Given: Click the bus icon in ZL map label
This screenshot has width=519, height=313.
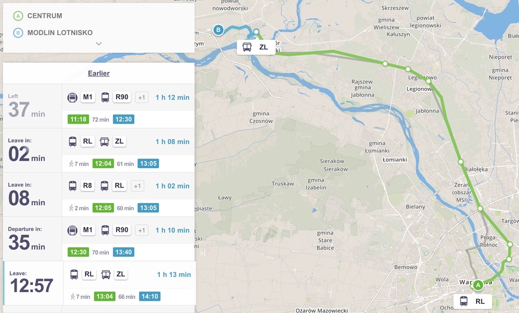Looking at the screenshot, I should click(247, 47).
